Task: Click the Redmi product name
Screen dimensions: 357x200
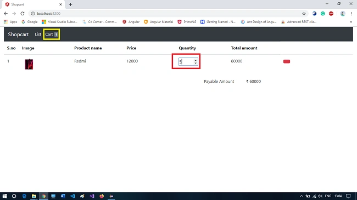Action: click(80, 61)
